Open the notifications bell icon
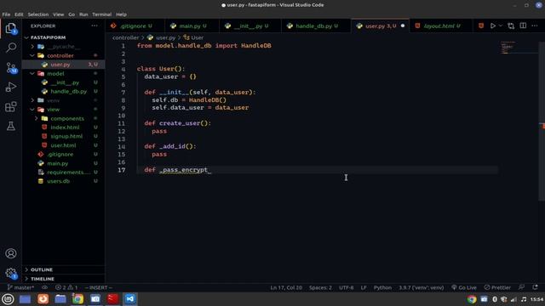The height and width of the screenshot is (306, 545). [x=536, y=287]
